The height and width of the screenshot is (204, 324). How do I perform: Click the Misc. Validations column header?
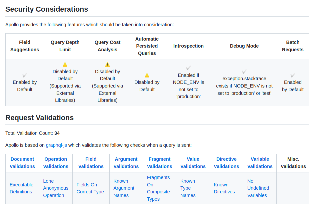click(293, 163)
